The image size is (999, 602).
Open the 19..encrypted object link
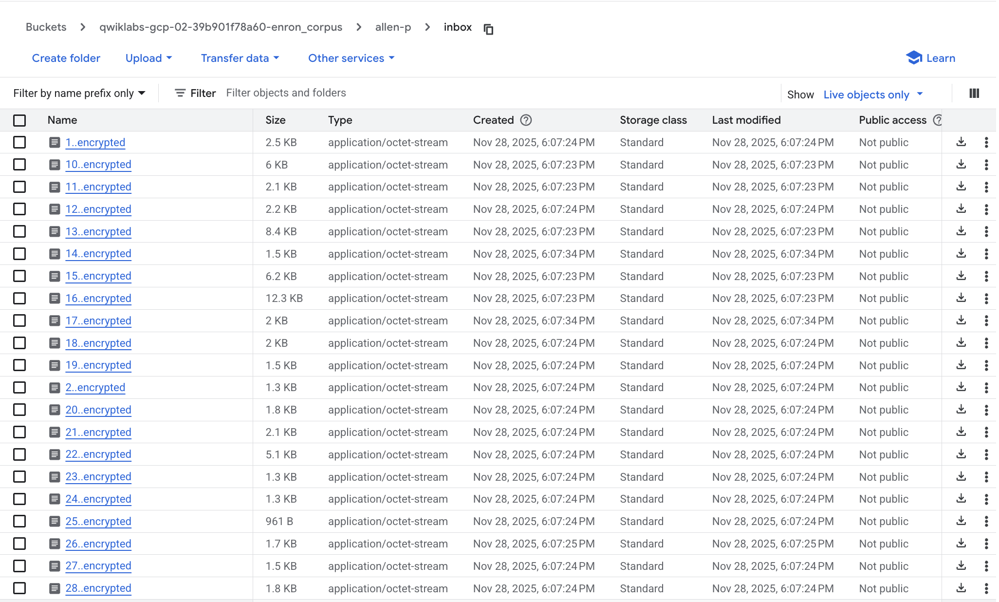point(98,365)
